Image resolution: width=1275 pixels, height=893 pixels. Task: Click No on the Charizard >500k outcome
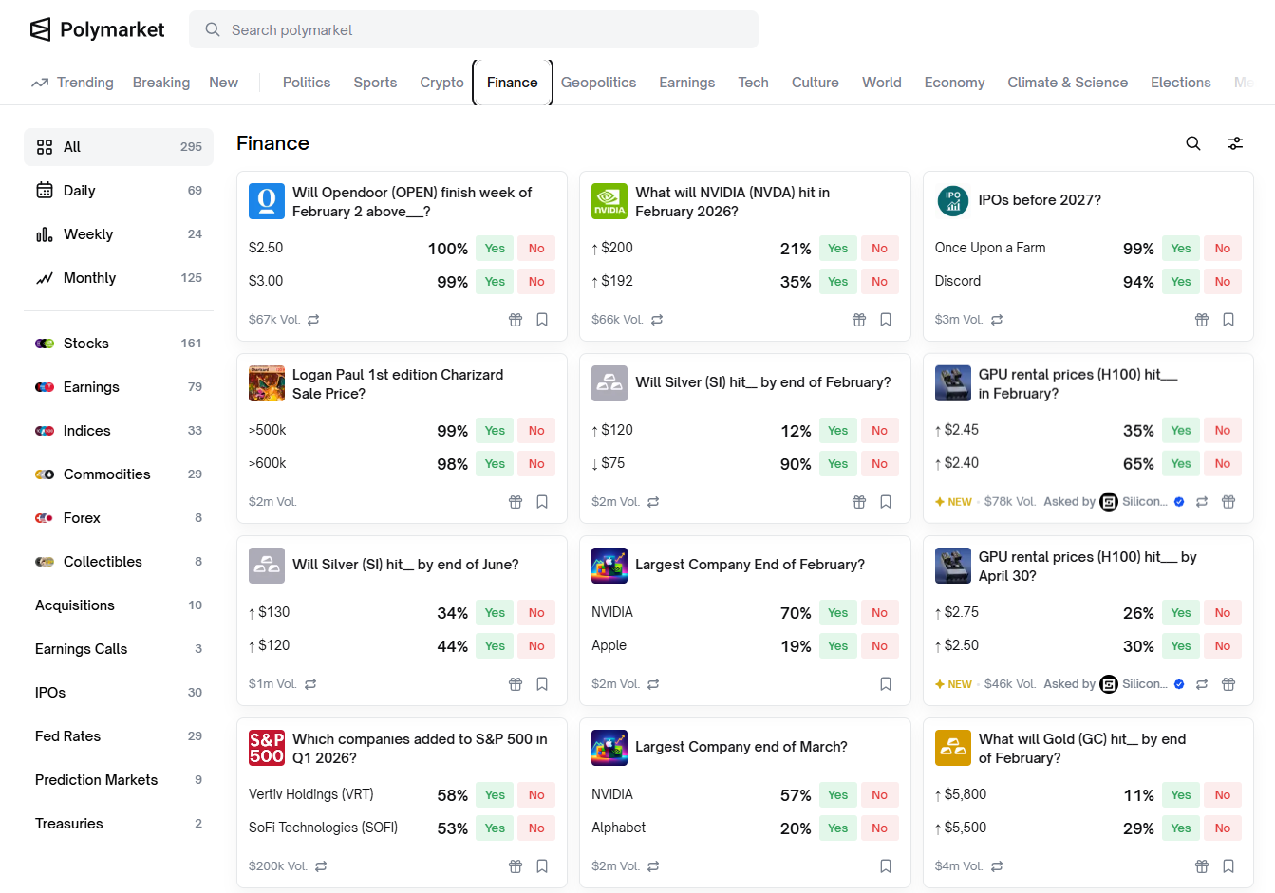tap(535, 430)
